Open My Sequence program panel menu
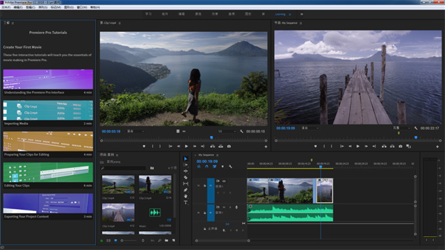The height and width of the screenshot is (250, 445). click(x=300, y=23)
